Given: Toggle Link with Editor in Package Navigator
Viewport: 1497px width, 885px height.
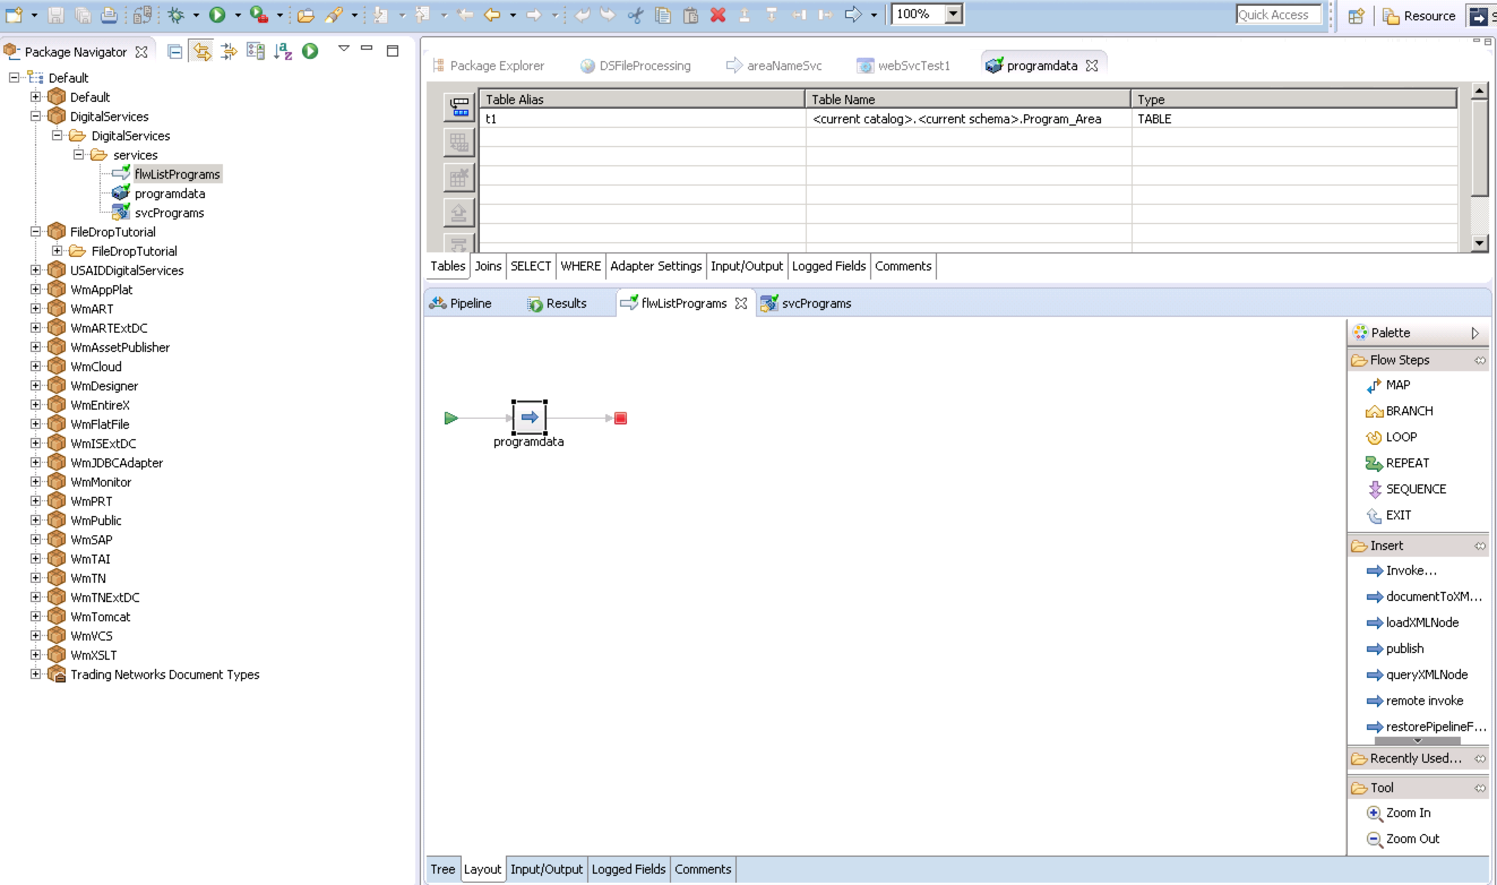Looking at the screenshot, I should [x=201, y=51].
